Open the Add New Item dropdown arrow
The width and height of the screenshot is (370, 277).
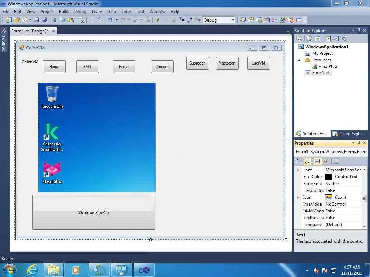pos(30,20)
